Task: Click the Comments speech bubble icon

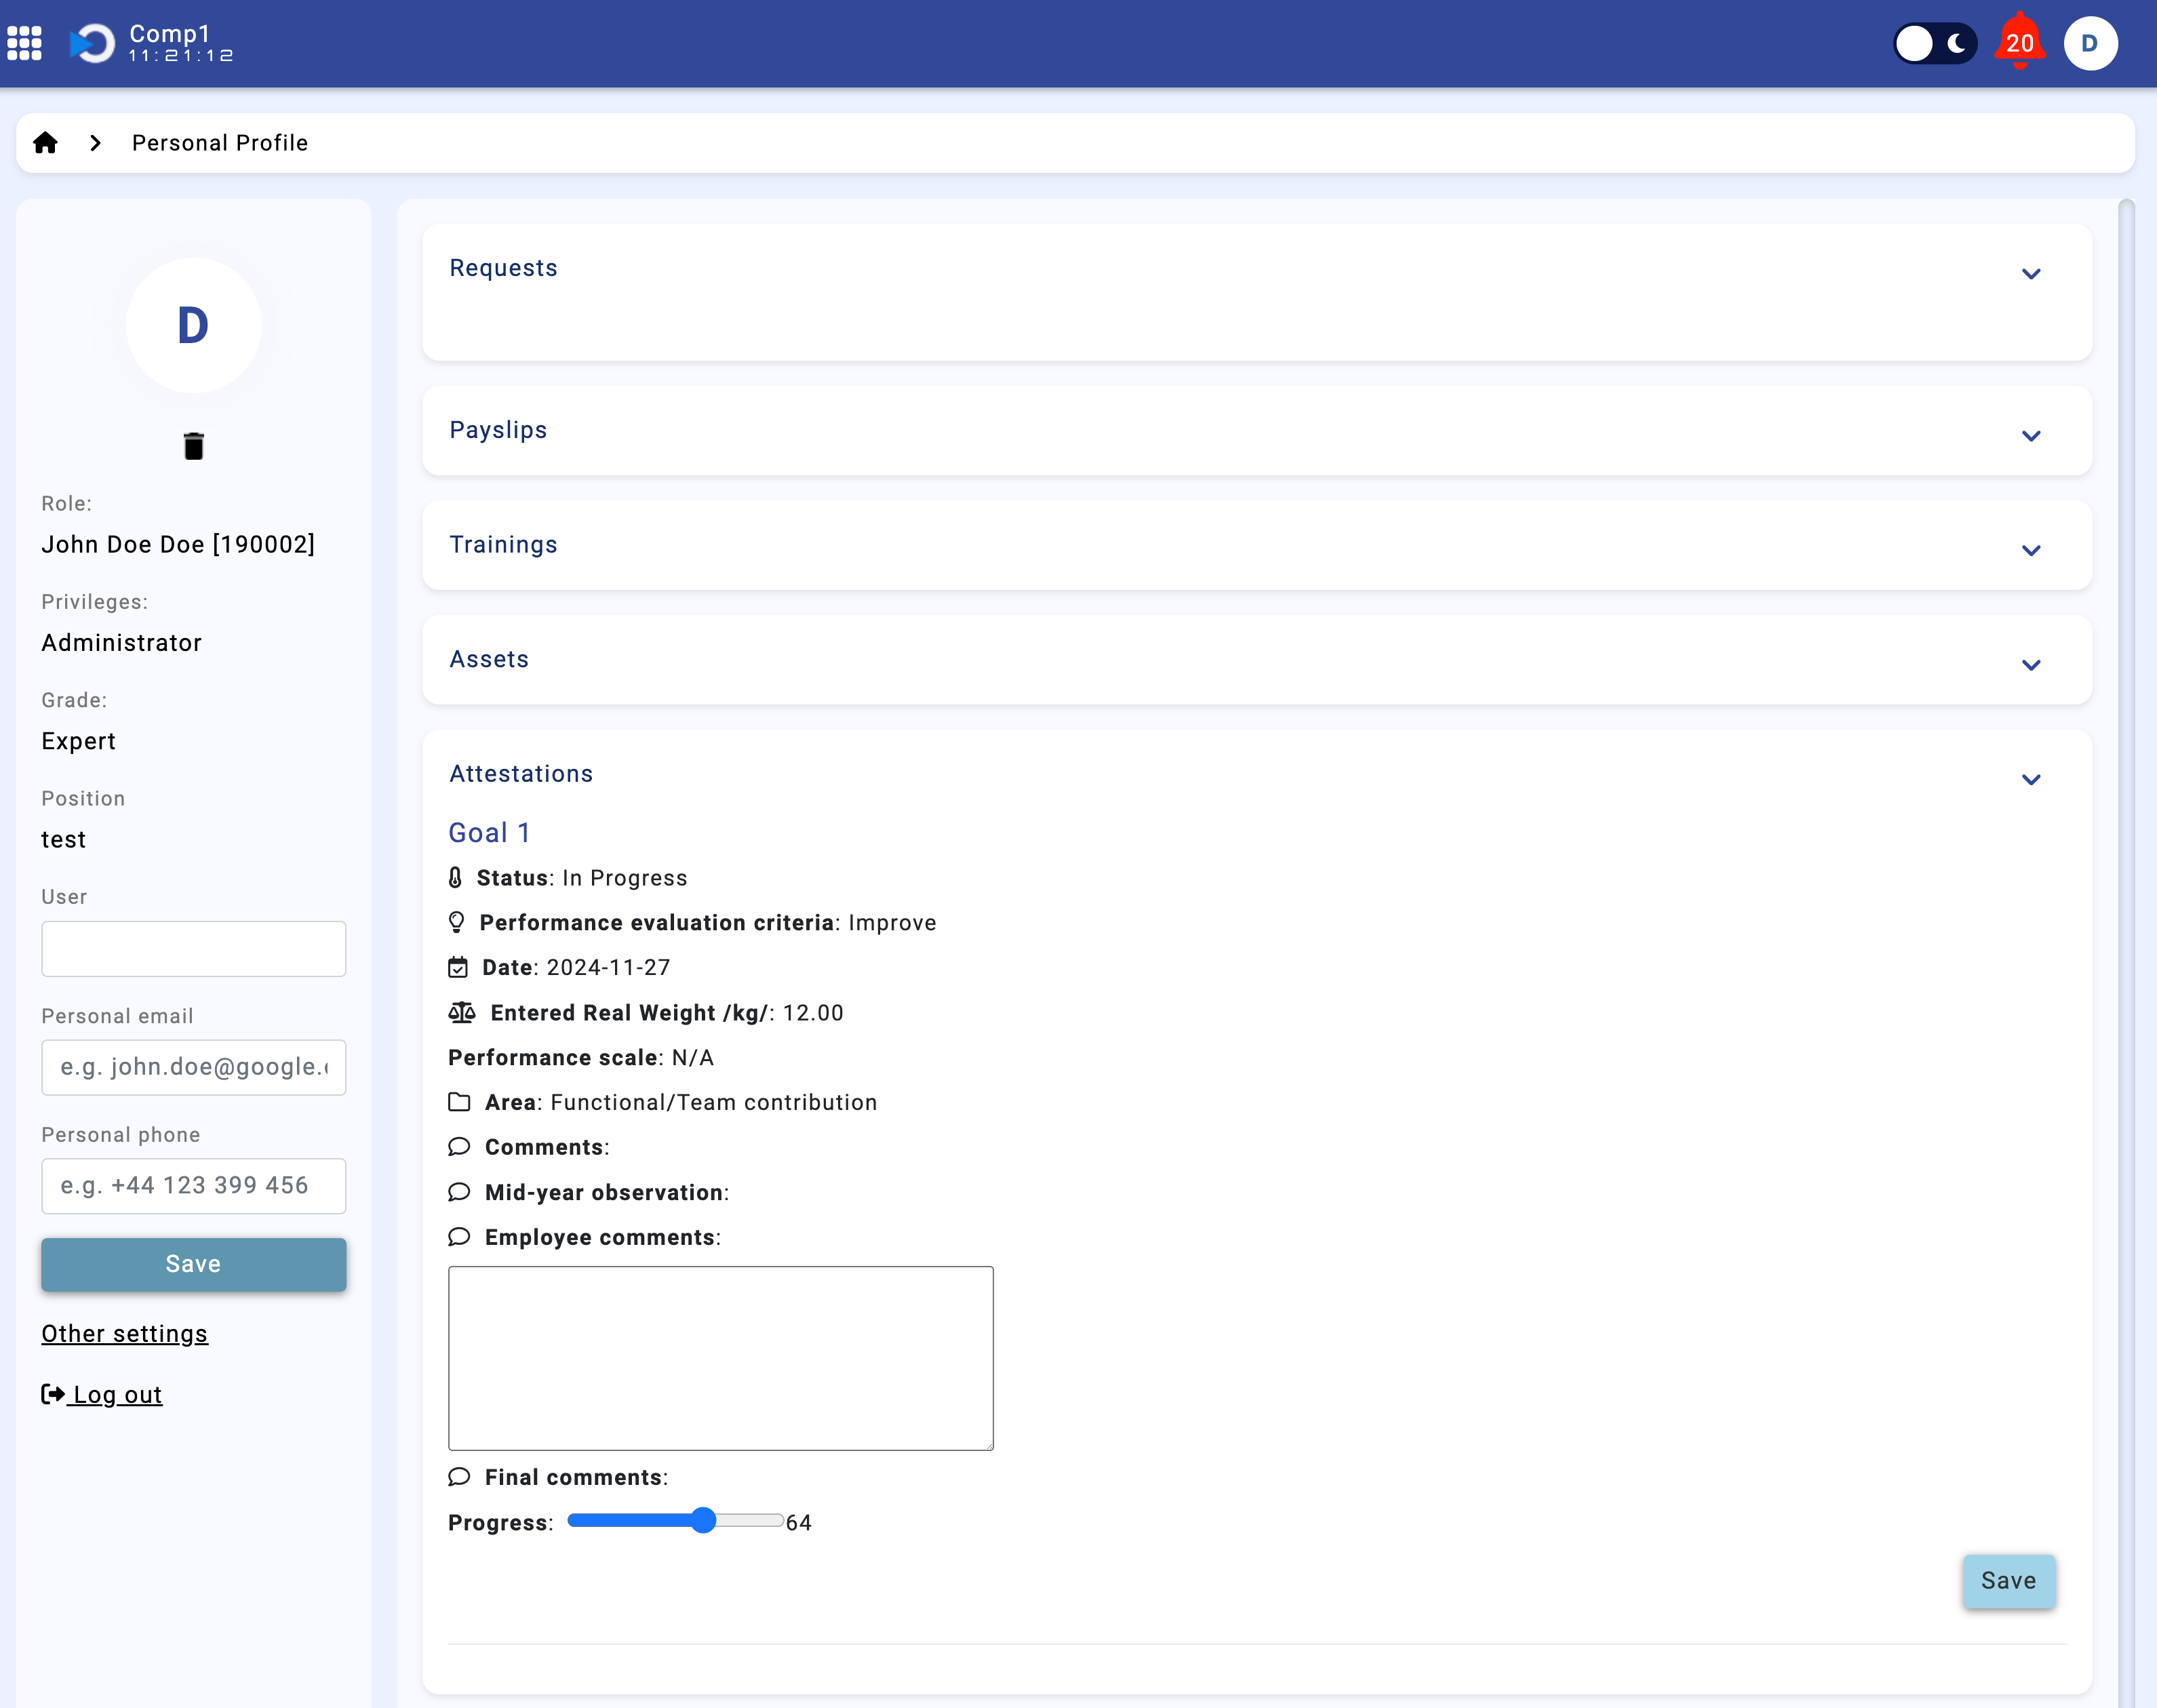Action: click(459, 1147)
